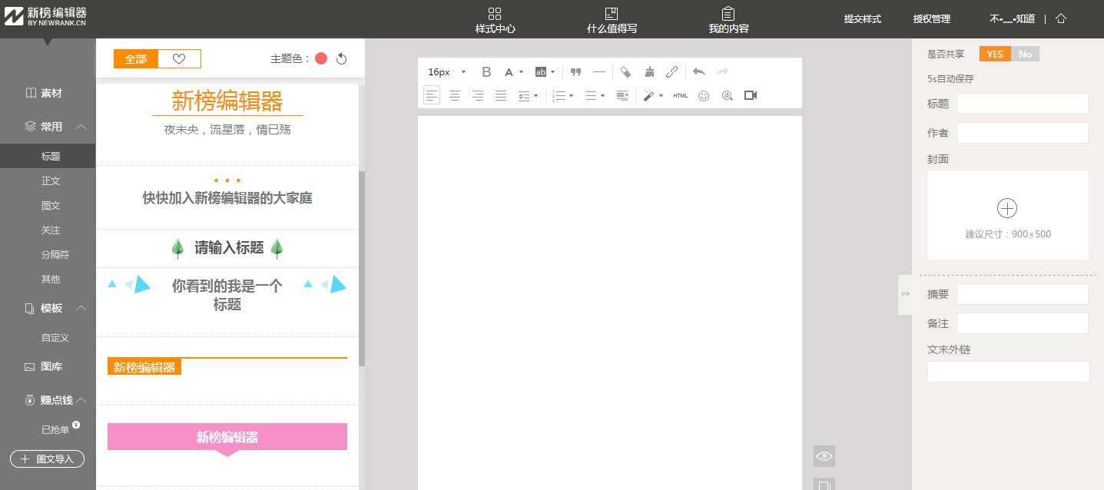This screenshot has height=490, width=1104.
Task: Click the 图文导入 button
Action: pos(47,459)
